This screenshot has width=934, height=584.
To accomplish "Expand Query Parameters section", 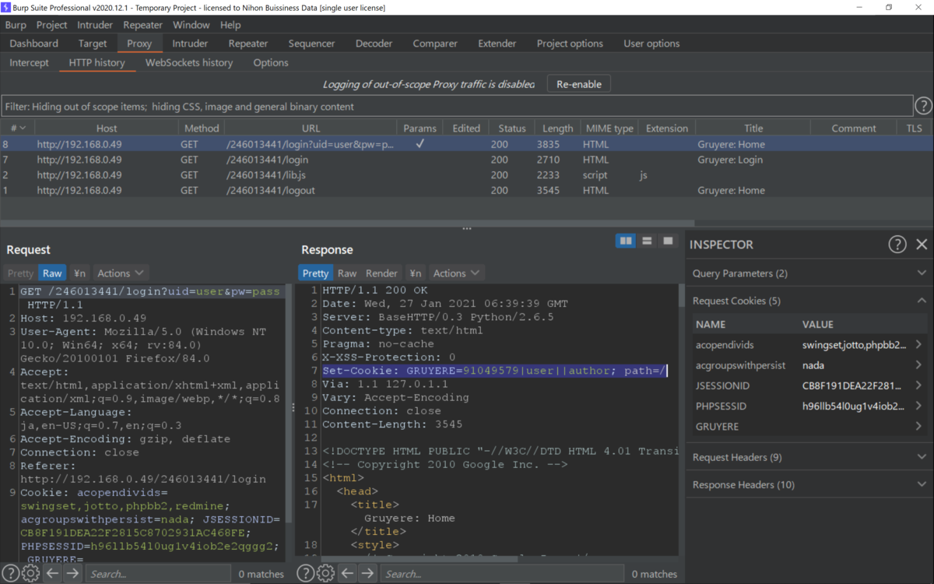I will pos(809,273).
